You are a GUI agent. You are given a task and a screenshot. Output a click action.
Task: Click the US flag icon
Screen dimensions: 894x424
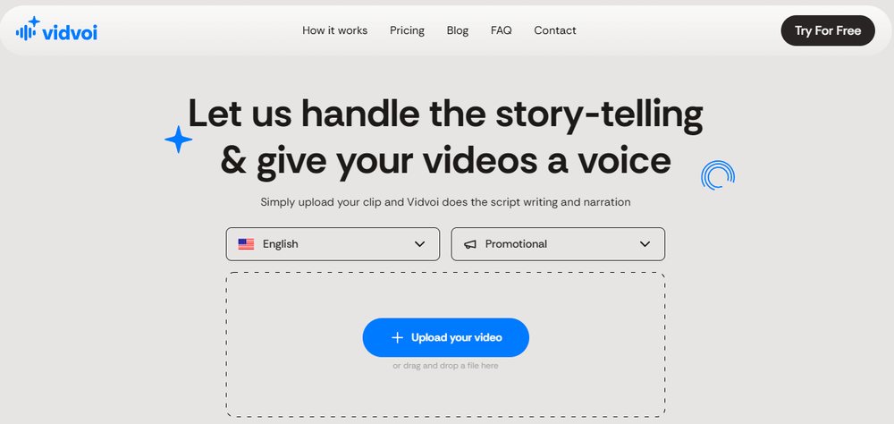point(247,244)
